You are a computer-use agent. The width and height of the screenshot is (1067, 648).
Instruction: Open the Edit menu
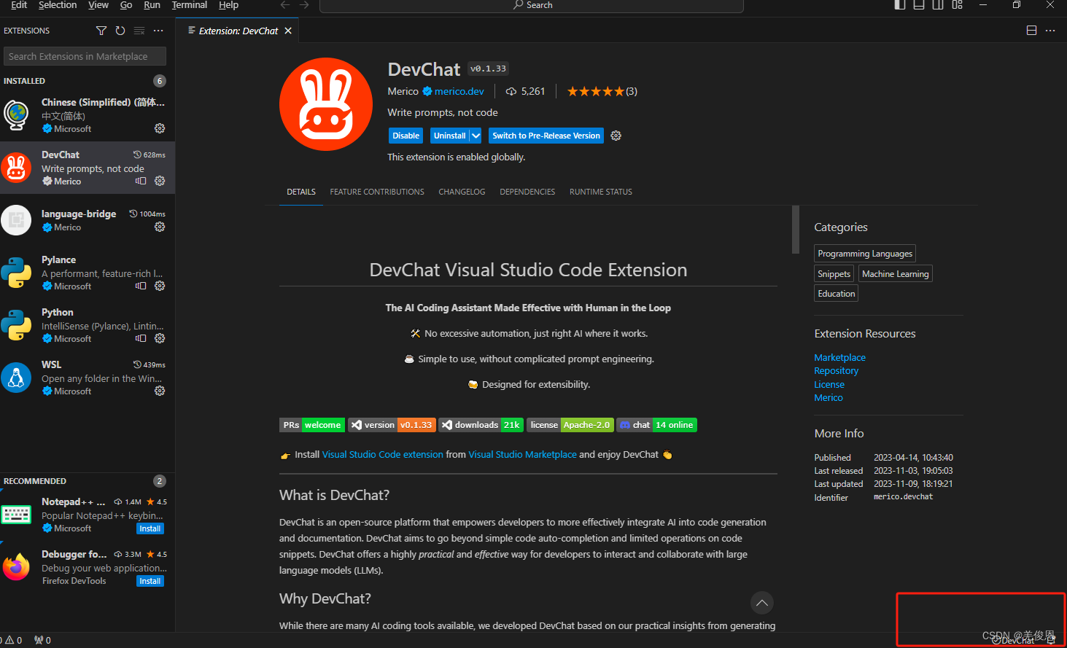(19, 5)
